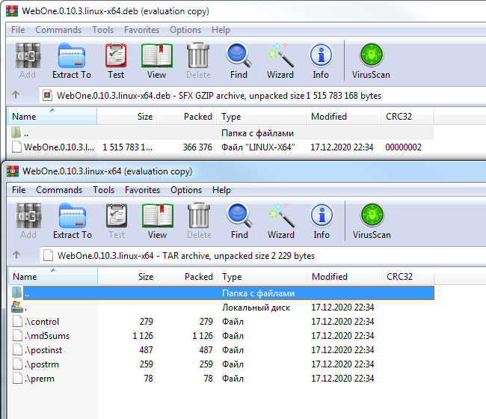
Task: Open Options menu in the .deb window
Action: tap(185, 30)
